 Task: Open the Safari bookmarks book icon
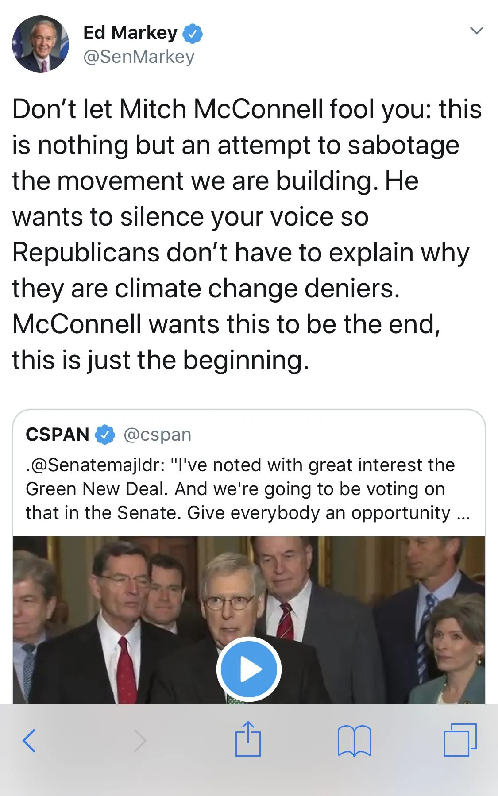354,740
